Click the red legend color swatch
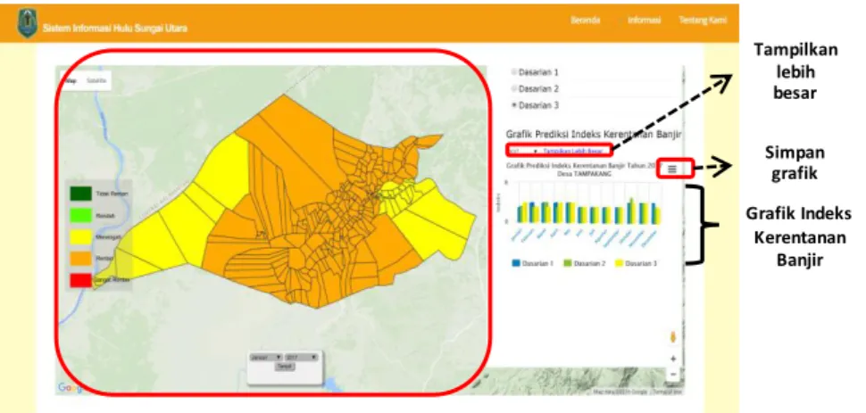Screen dimensions: 866x413 click(80, 280)
